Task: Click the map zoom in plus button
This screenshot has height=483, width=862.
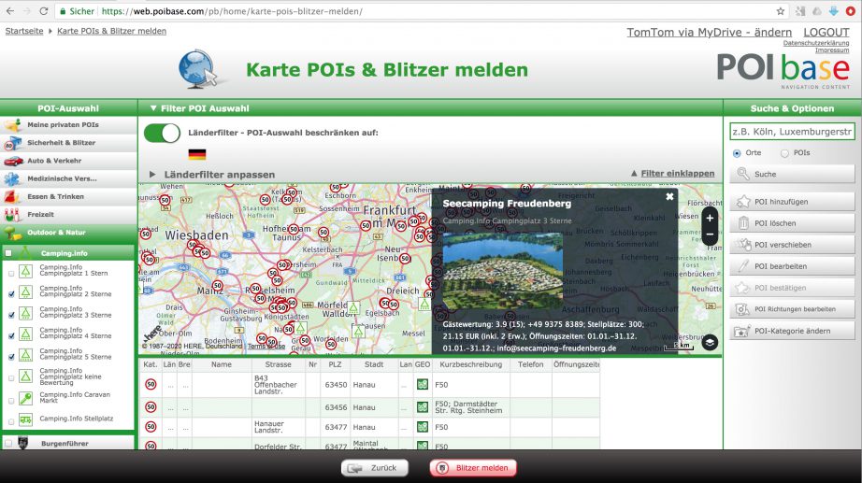Action: click(x=710, y=218)
